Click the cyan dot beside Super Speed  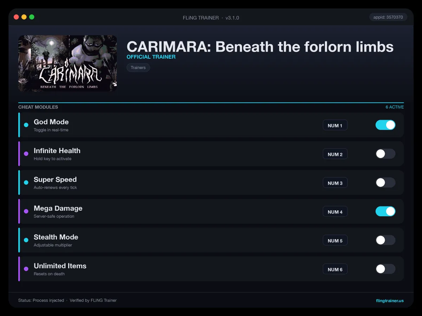click(x=26, y=183)
